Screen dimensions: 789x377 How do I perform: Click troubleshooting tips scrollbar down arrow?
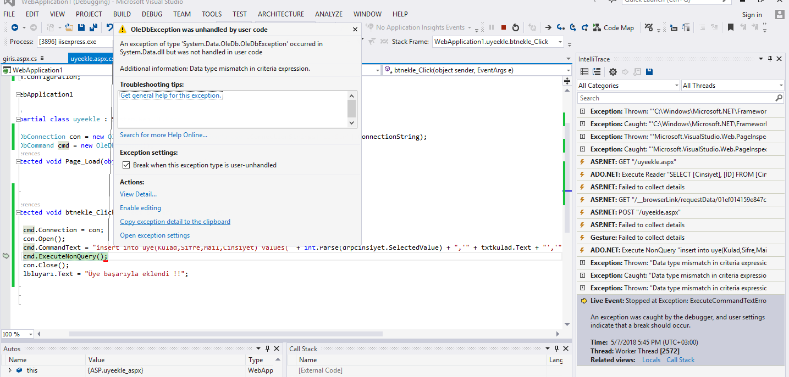[x=352, y=123]
